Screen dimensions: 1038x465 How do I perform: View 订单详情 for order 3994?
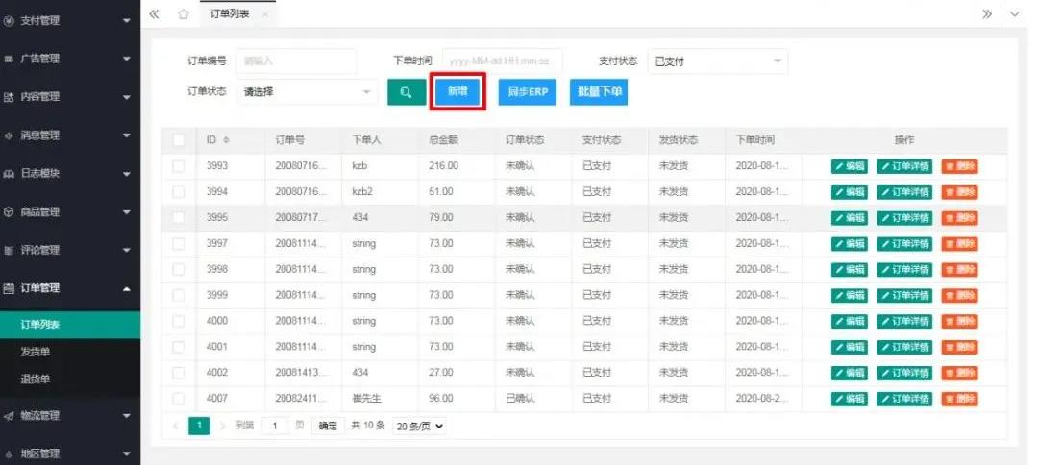tap(904, 192)
